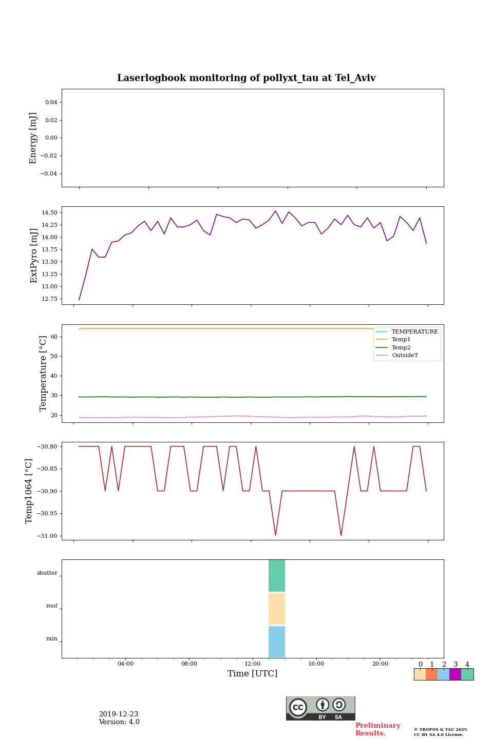Viewport: 493px width, 739px height.
Task: Click the 20:00 time tick label
Action: tap(380, 664)
